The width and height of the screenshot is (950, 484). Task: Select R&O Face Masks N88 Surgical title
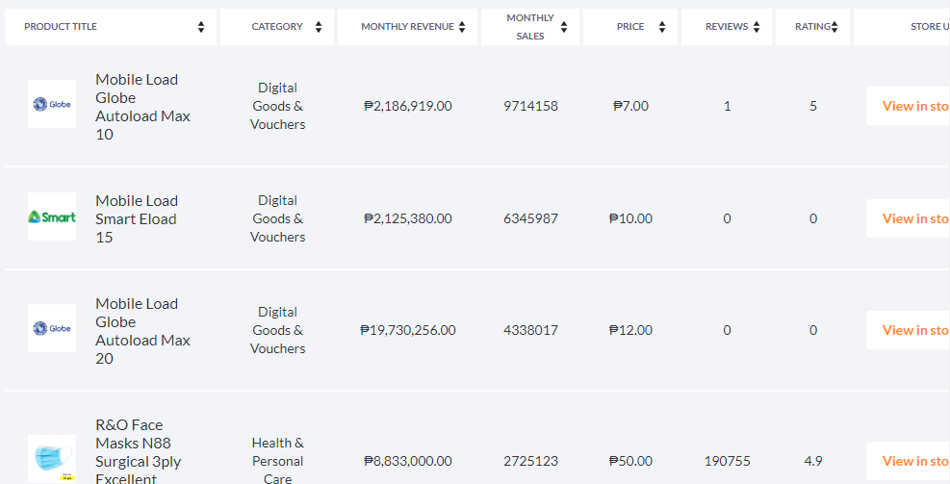tap(139, 451)
